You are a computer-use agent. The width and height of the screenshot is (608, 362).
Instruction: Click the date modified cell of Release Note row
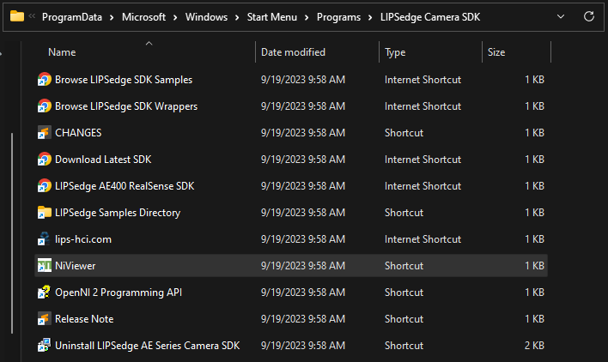coord(303,319)
